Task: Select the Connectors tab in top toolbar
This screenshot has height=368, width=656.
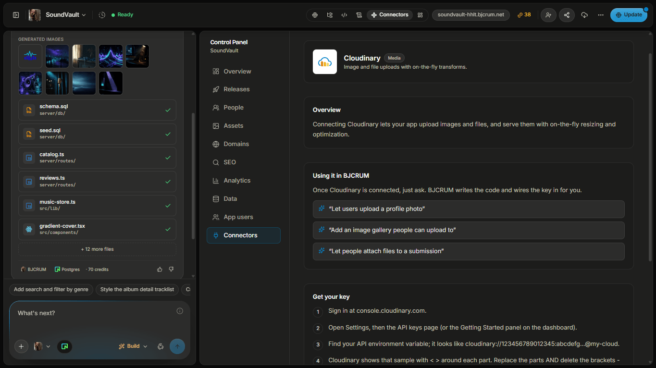Action: tap(389, 15)
